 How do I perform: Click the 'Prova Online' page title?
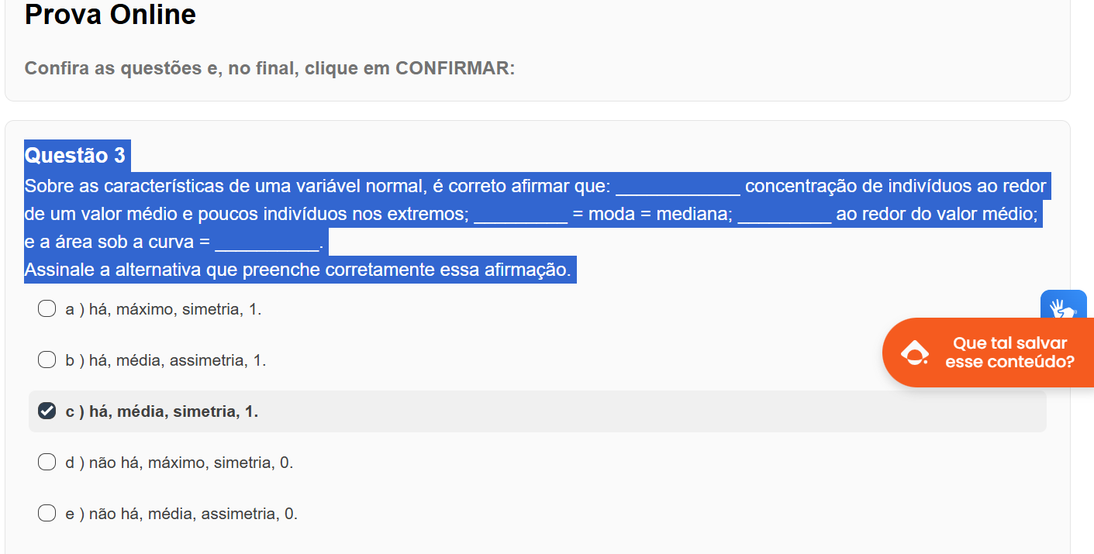coord(110,14)
